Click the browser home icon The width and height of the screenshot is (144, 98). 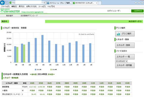click(136, 3)
